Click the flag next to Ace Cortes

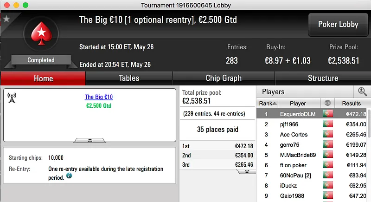click(x=328, y=135)
